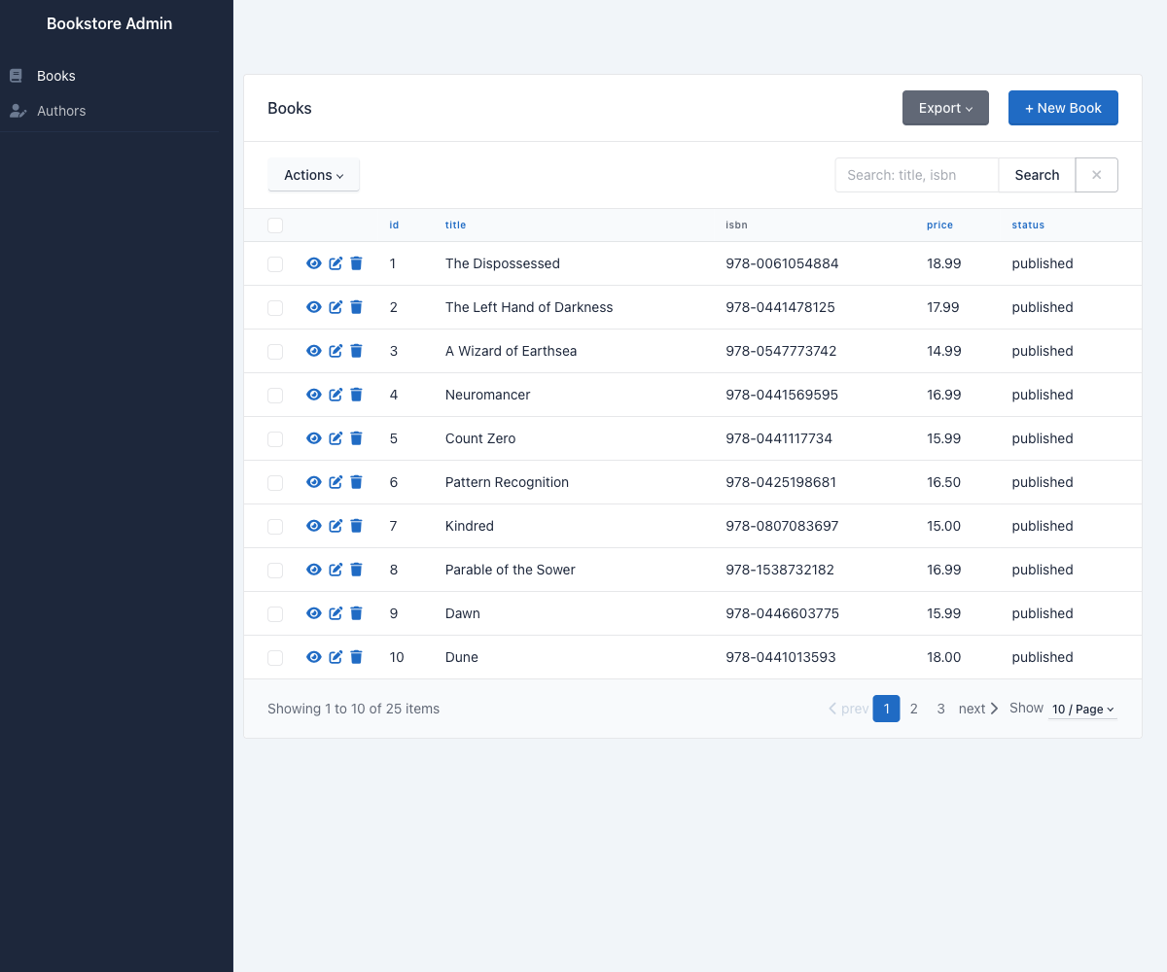Change the 10 / Page size selector

pyautogui.click(x=1083, y=710)
